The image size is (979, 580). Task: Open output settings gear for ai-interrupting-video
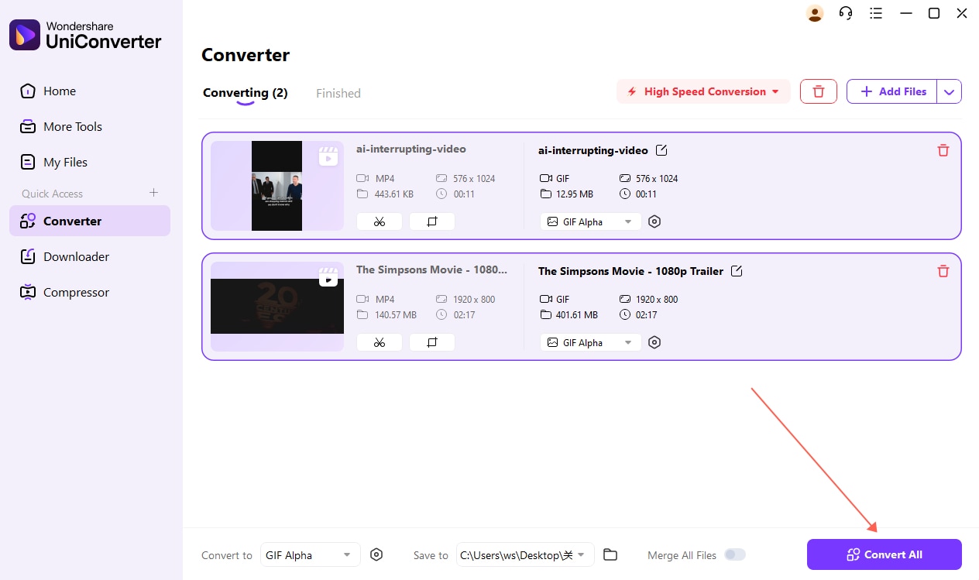coord(654,221)
